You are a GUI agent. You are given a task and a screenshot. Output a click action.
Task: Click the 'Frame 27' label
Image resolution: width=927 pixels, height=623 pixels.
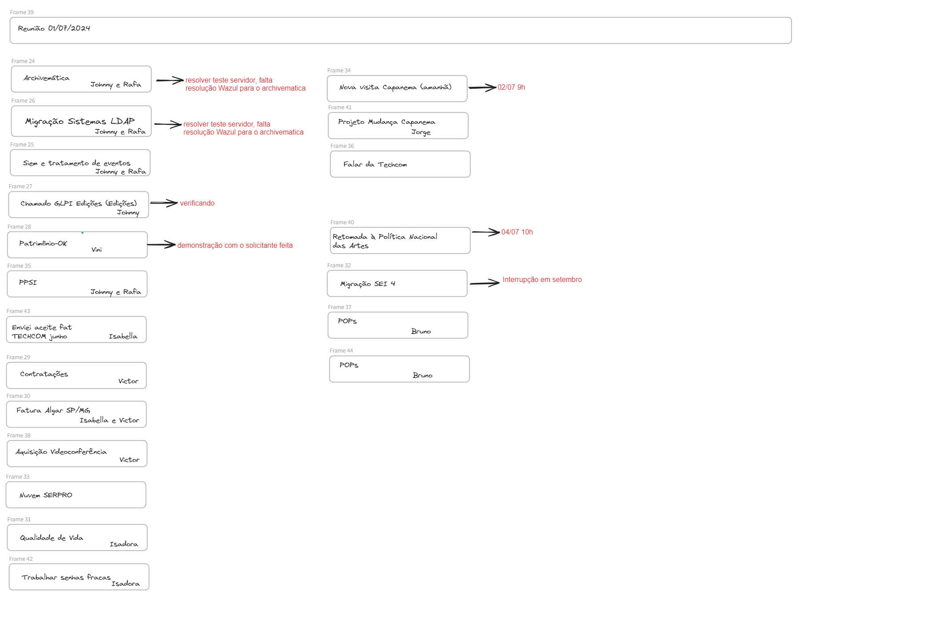click(20, 187)
